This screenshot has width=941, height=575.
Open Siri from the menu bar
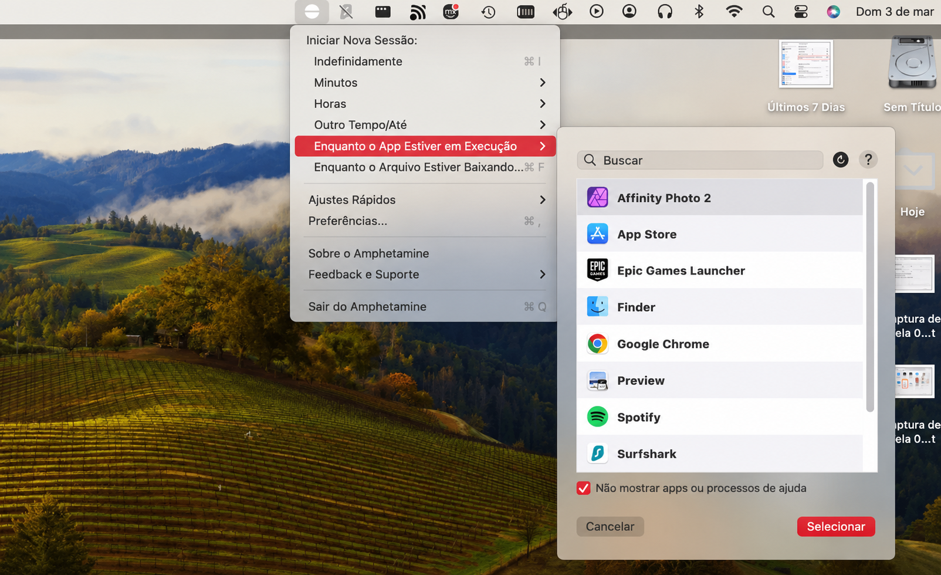pos(833,12)
